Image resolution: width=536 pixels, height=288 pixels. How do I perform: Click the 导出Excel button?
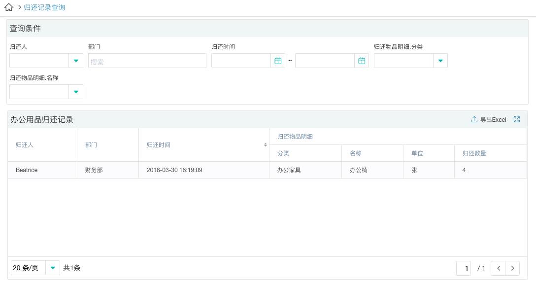[x=493, y=120]
